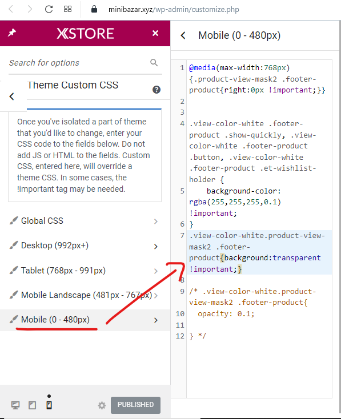Viewport: 341px width, 419px height.
Task: Click the browser back arrow
Action: pos(11,9)
